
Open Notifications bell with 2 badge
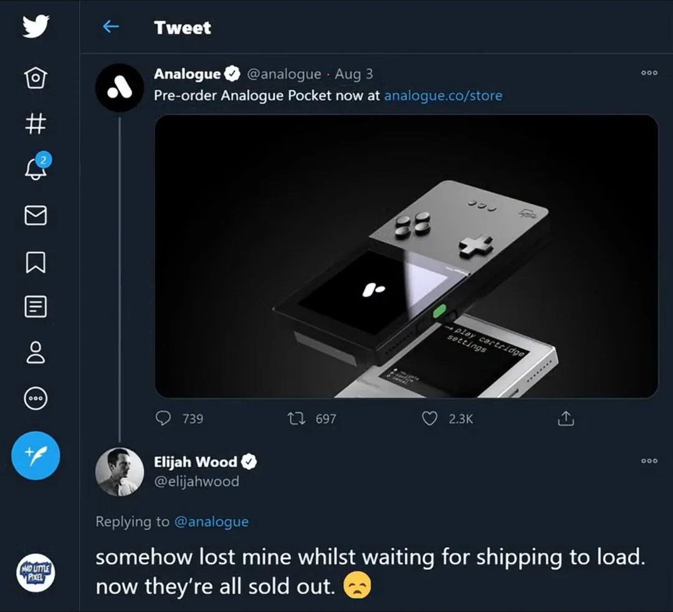[x=37, y=168]
